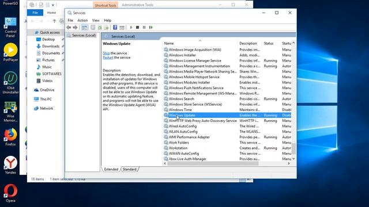The width and height of the screenshot is (369, 207).
Task: Click the Stop the service link
Action: 106,53
